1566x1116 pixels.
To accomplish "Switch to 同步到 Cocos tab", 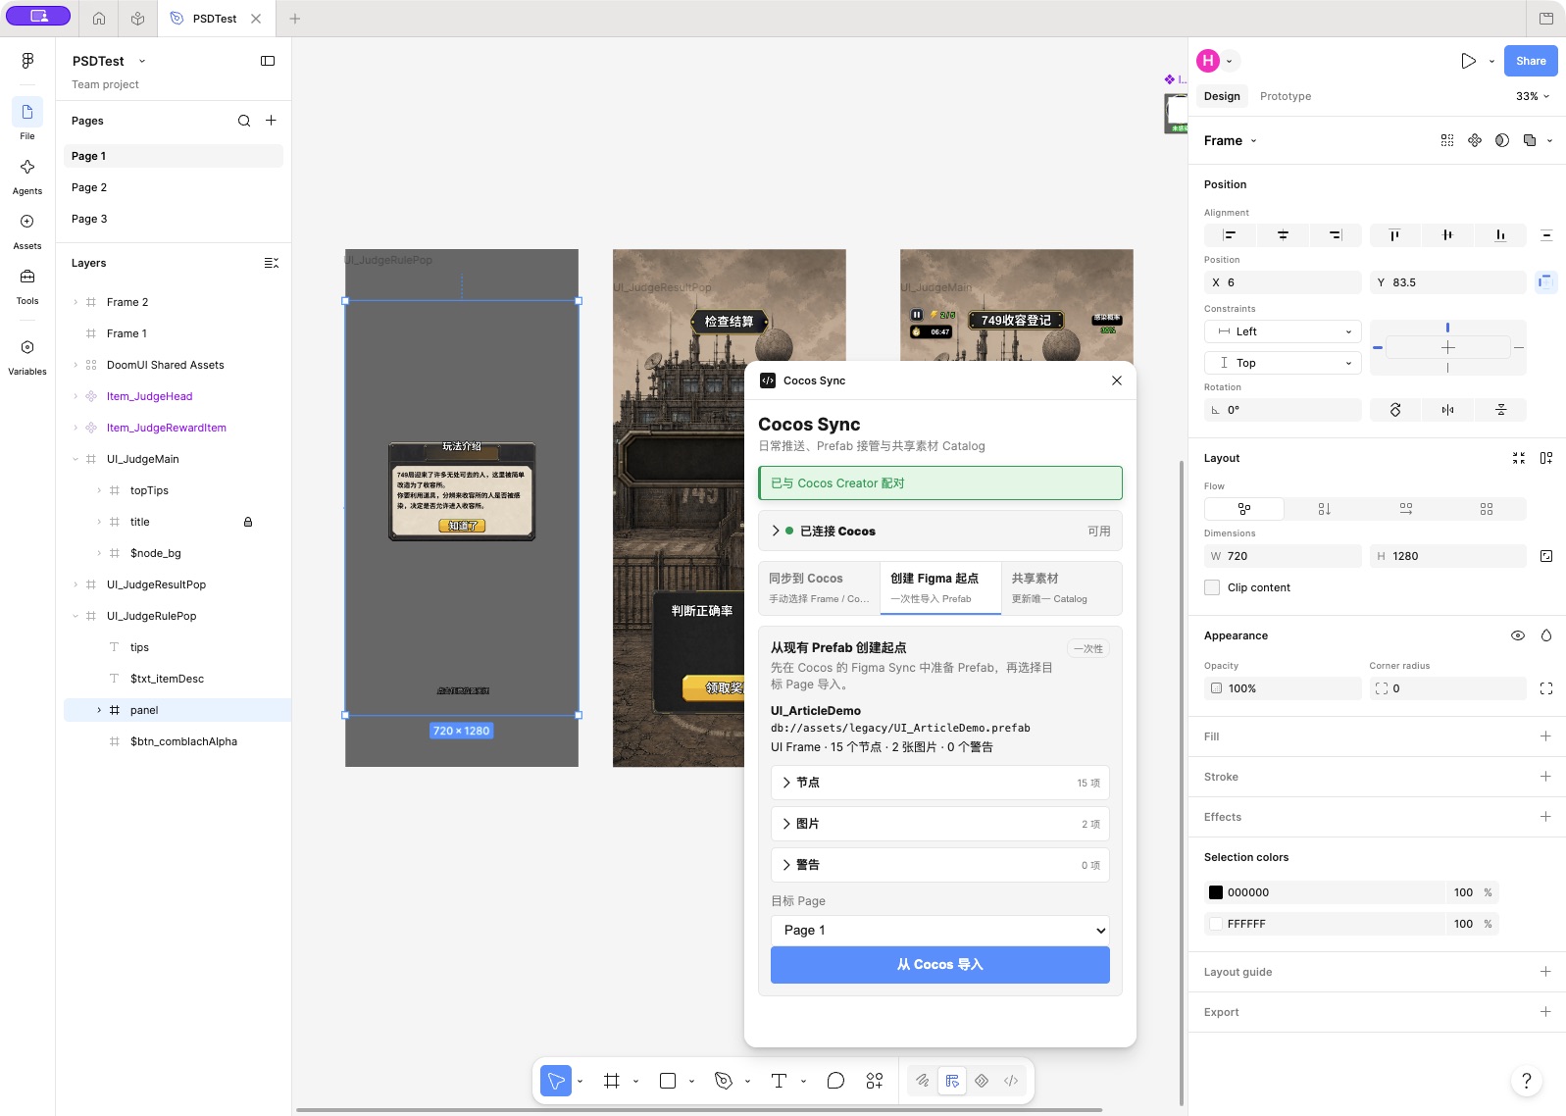I will pyautogui.click(x=820, y=587).
